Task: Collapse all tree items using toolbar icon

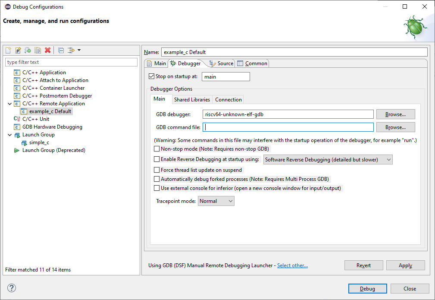Action: 61,51
